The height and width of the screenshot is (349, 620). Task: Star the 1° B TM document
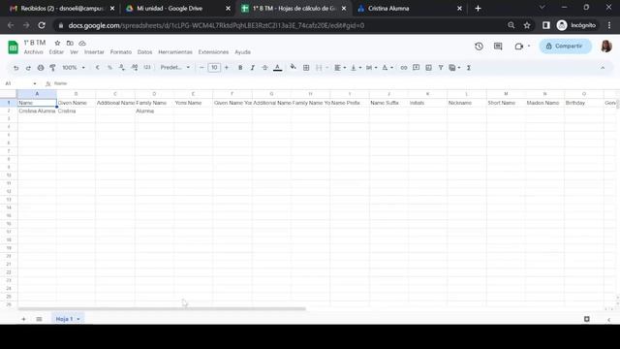(x=57, y=43)
